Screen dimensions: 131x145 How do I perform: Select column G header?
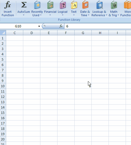coord(83,33)
